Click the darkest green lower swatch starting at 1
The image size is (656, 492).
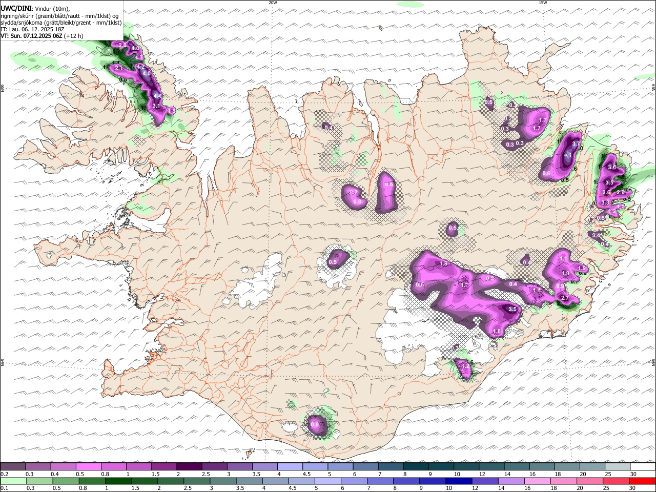[x=118, y=481]
